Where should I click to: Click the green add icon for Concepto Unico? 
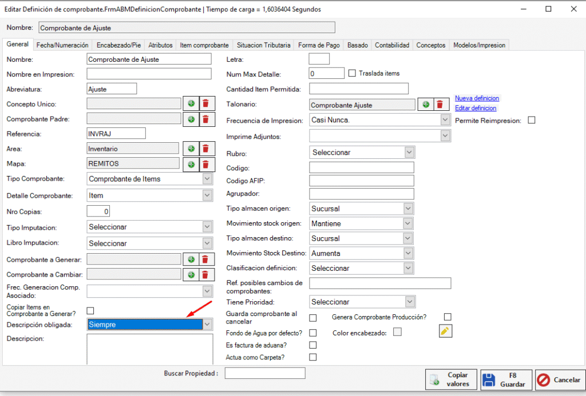click(191, 104)
